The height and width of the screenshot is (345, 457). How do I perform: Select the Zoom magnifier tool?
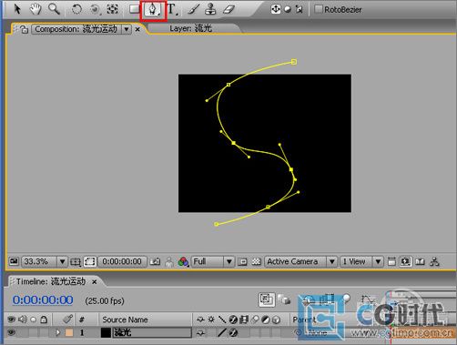click(54, 9)
